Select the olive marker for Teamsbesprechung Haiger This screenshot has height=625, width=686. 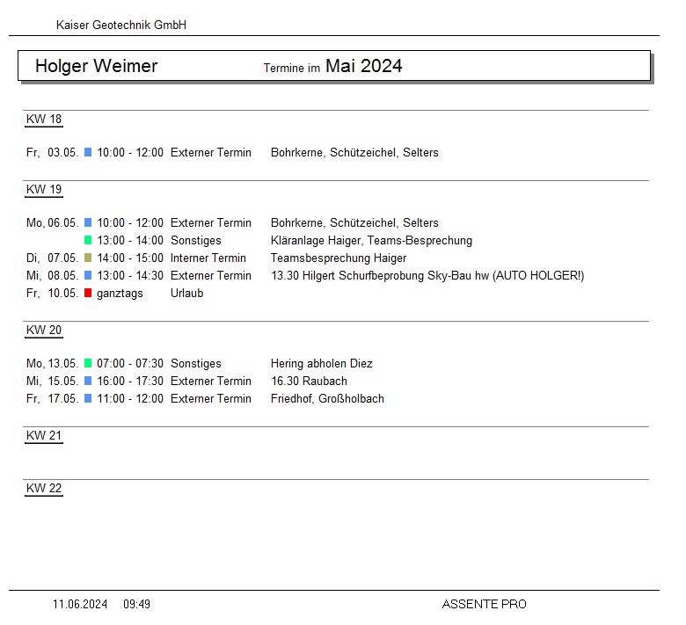coord(88,258)
